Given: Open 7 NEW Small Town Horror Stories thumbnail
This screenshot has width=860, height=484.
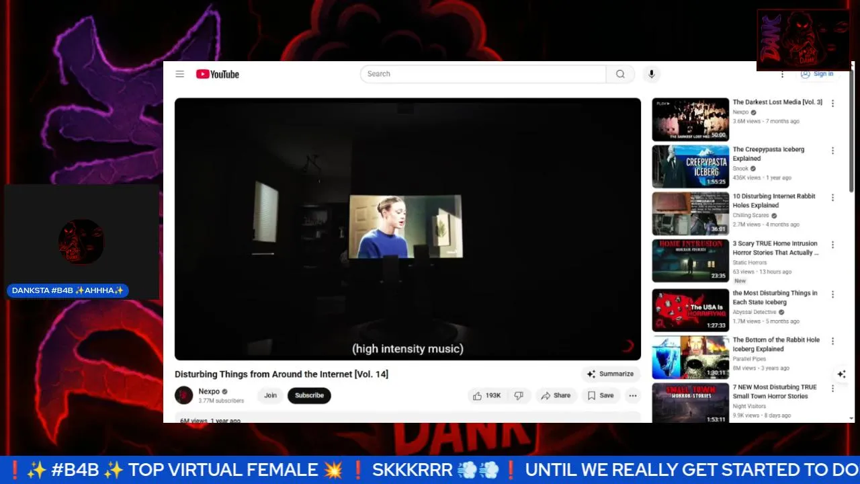Looking at the screenshot, I should (690, 403).
